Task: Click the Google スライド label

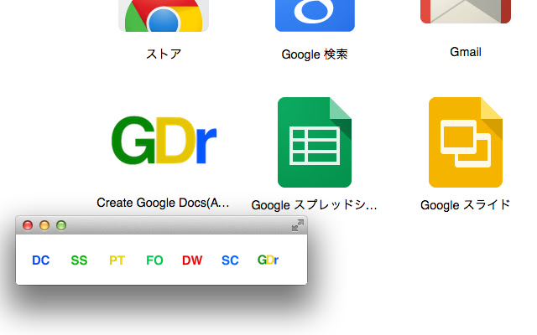Action: pyautogui.click(x=466, y=205)
